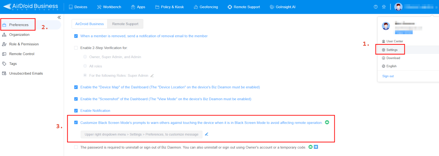
Task: Click the Settings gear icon in dropdown
Action: [383, 50]
